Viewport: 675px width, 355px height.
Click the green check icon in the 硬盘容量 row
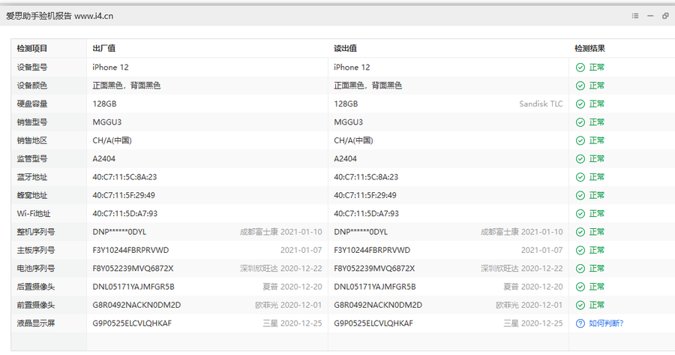pyautogui.click(x=580, y=104)
